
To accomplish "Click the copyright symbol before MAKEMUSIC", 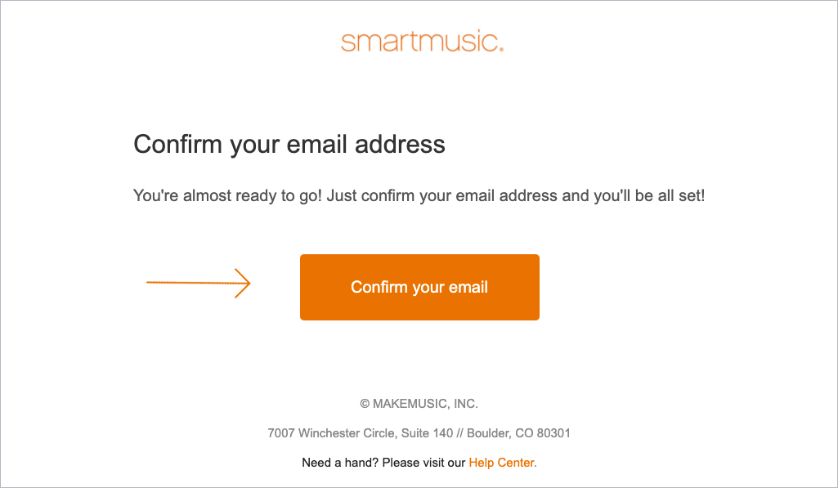I will click(x=365, y=404).
